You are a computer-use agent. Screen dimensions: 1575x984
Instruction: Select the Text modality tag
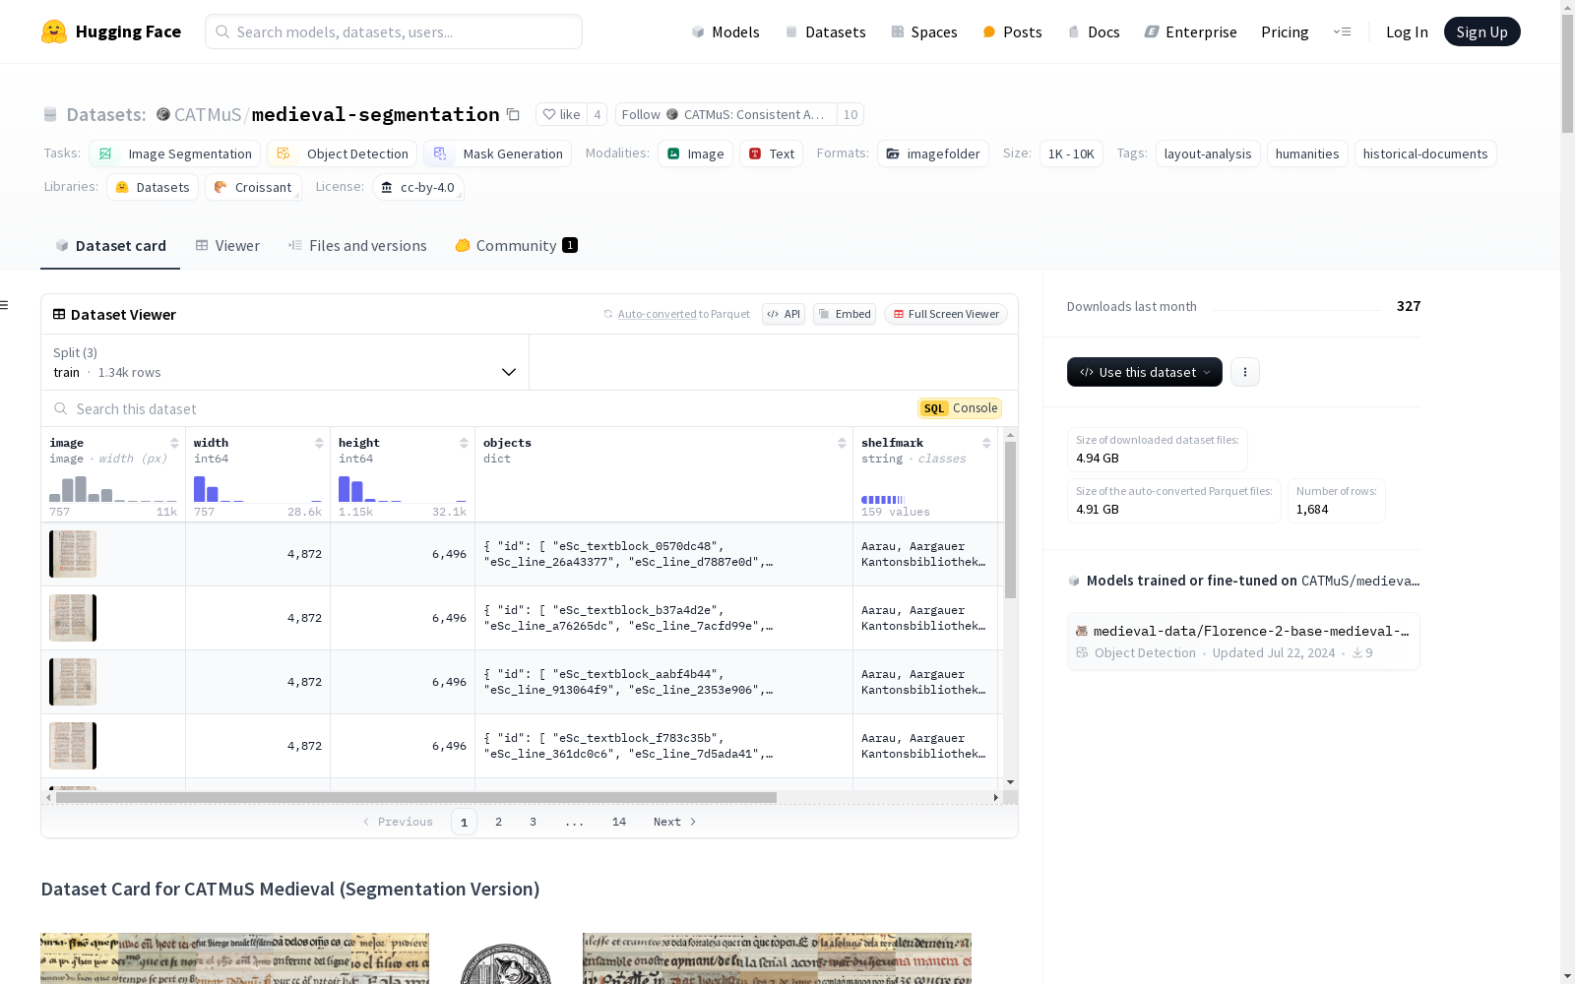point(772,154)
